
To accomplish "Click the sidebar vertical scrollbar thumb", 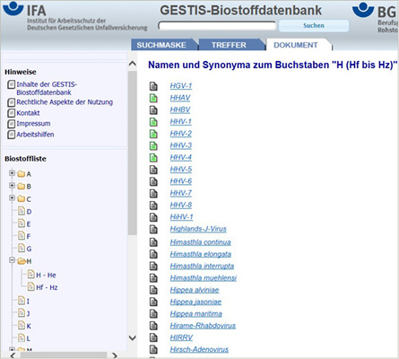I will 132,153.
